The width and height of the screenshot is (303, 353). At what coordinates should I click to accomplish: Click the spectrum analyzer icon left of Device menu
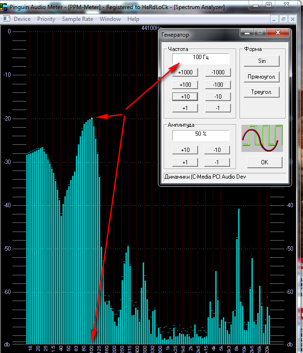[6, 19]
